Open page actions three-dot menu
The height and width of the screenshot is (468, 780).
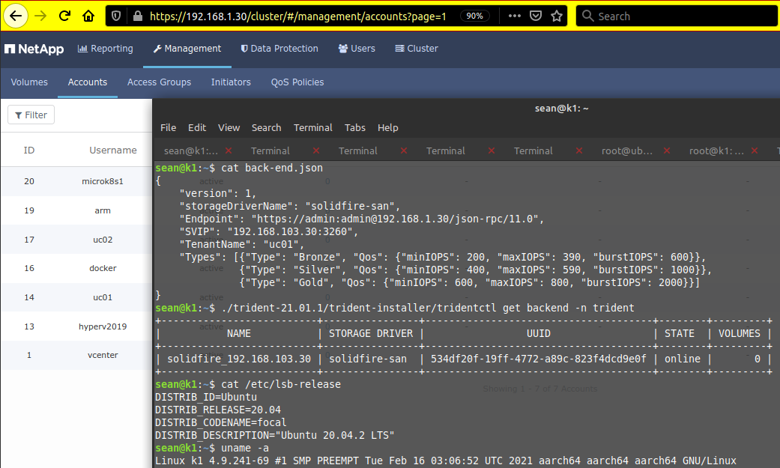[x=514, y=16]
